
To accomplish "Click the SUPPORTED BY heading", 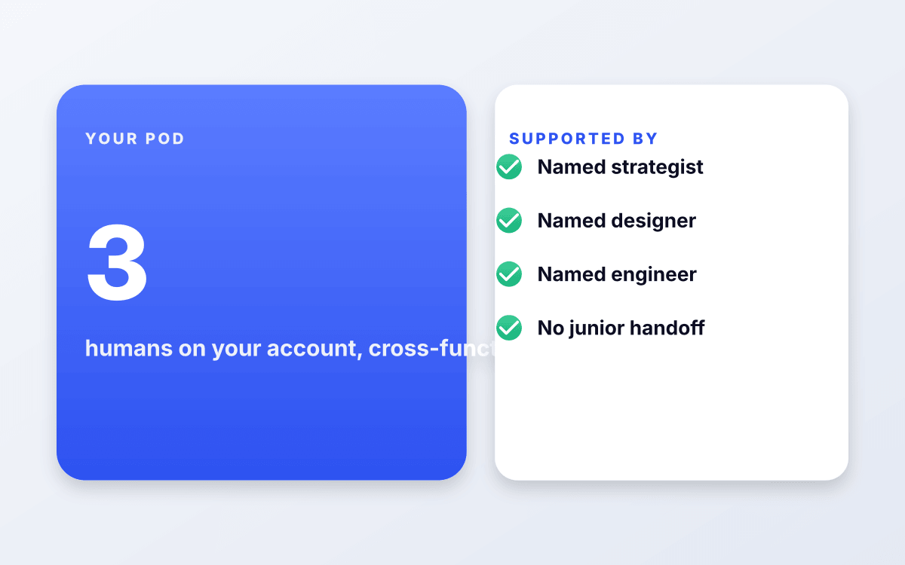I will click(x=584, y=139).
